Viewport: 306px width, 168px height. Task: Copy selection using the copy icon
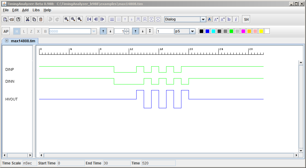(34, 19)
